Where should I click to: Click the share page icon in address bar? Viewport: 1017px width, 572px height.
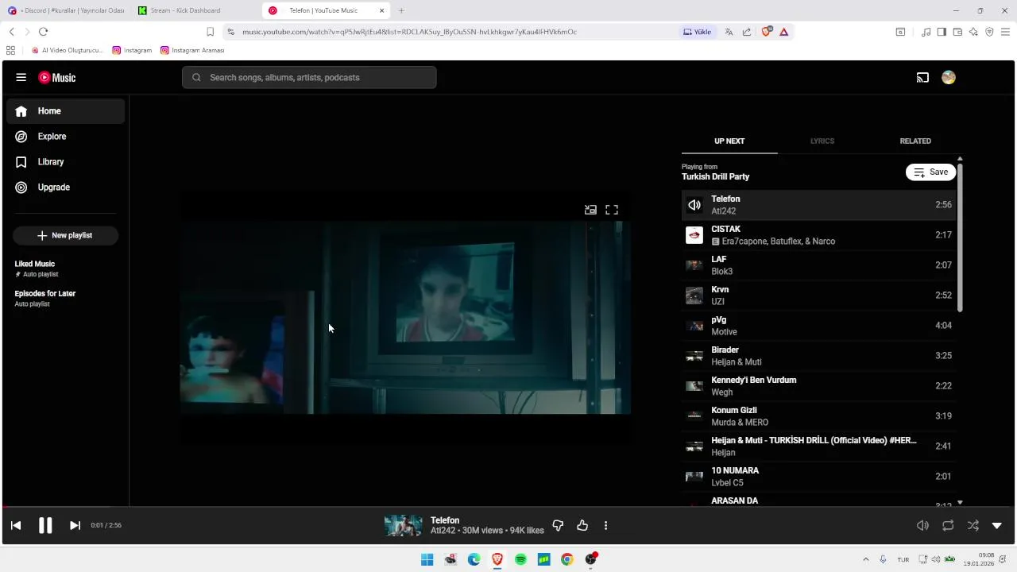[x=747, y=32]
